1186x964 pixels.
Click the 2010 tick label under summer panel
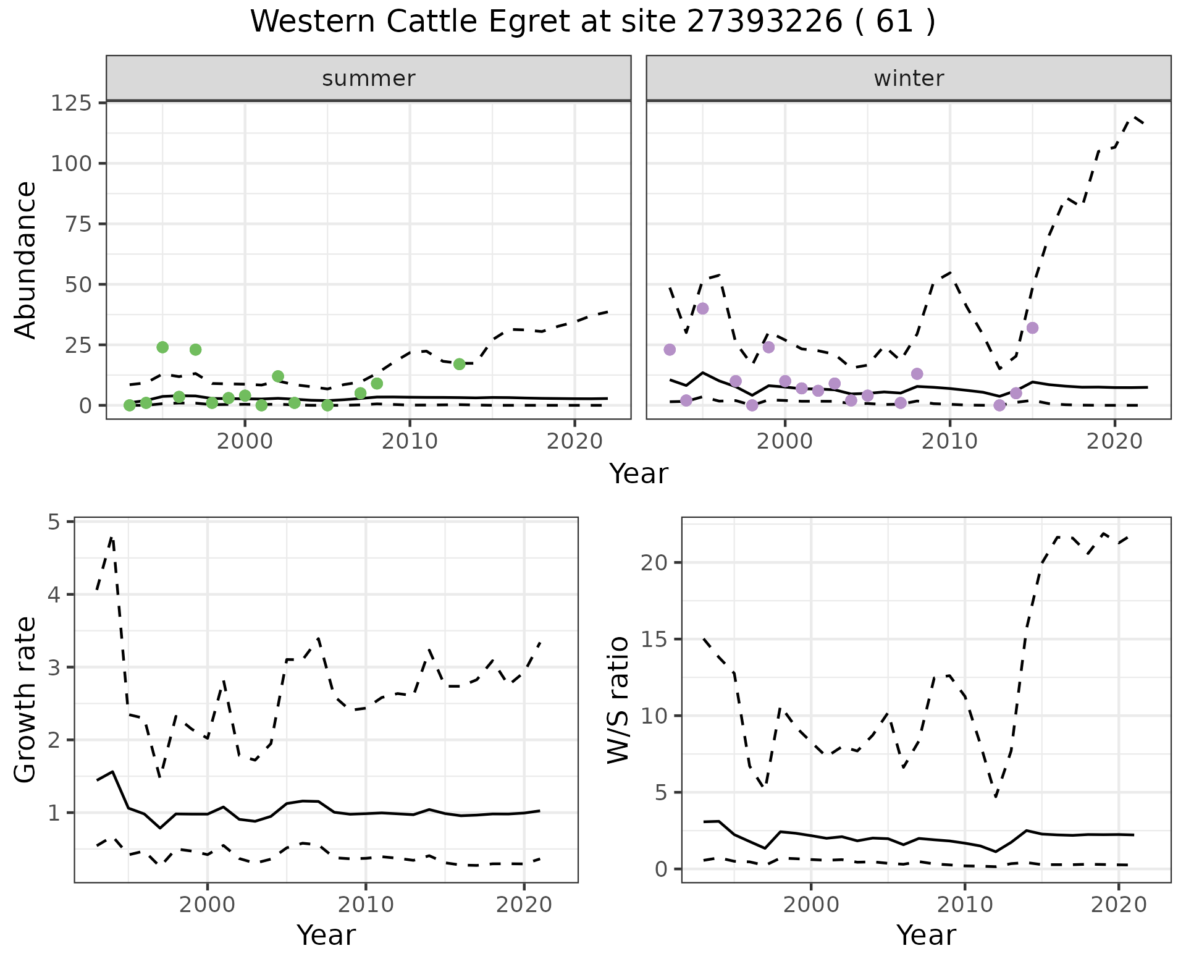(410, 441)
